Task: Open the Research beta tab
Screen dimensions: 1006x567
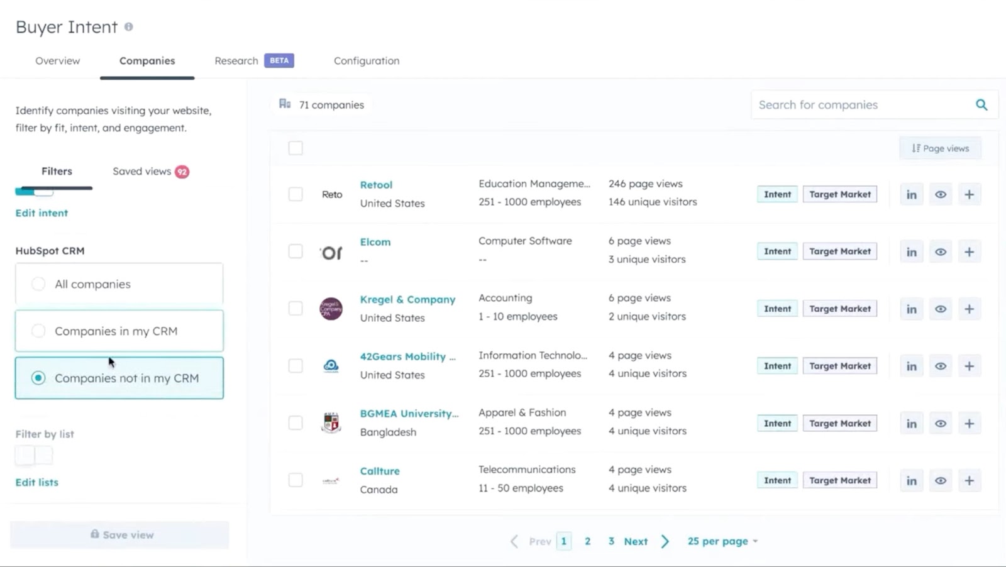Action: 254,61
